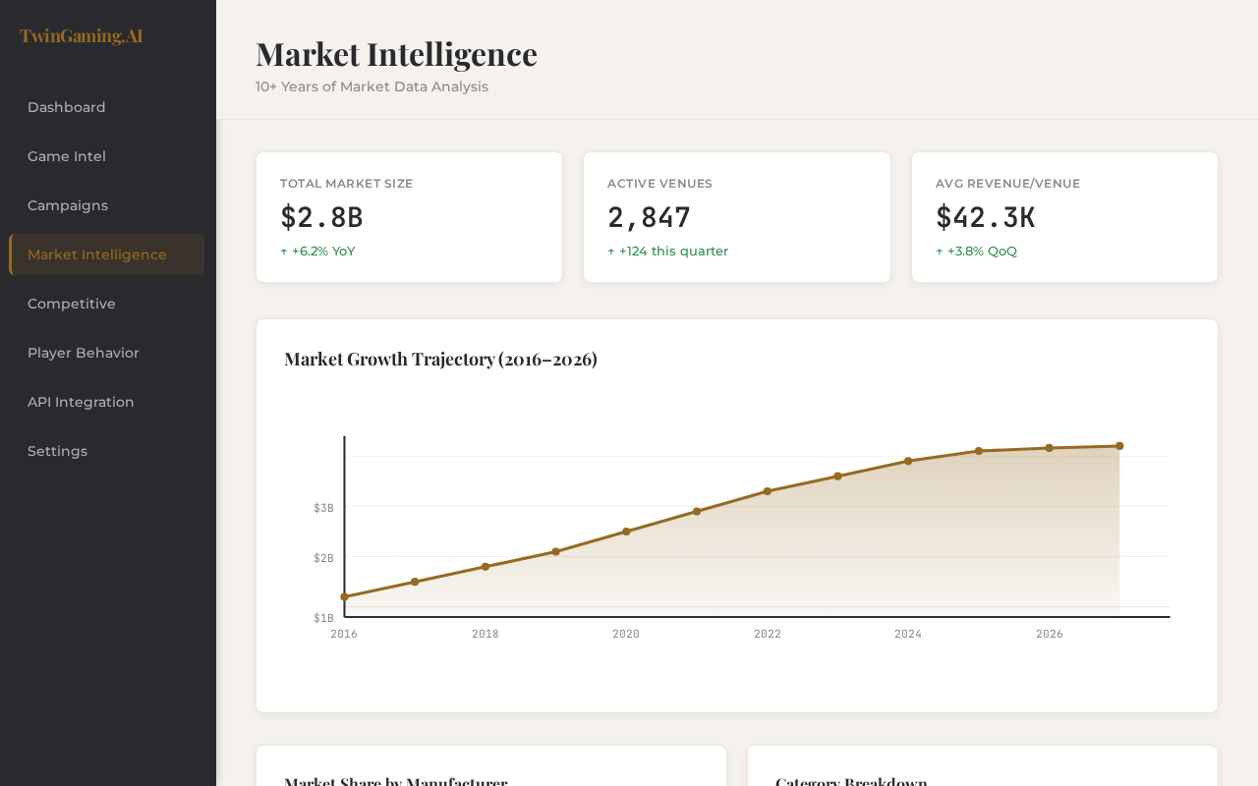Open the Dashboard section
The width and height of the screenshot is (1258, 786).
(66, 106)
